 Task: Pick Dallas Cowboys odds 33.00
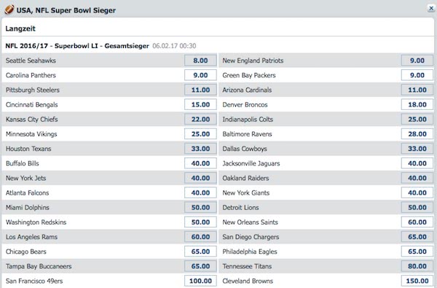coord(417,149)
